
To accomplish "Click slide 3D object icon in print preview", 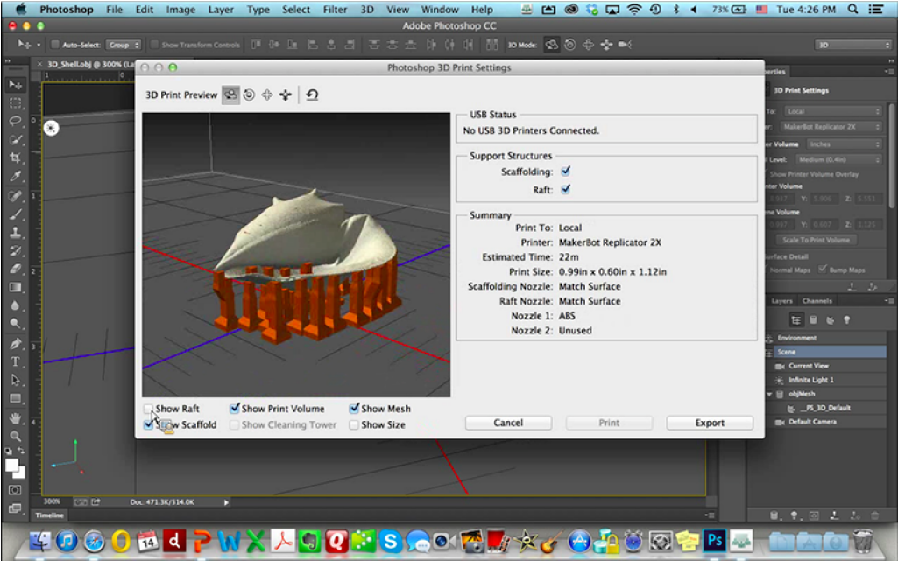I will coord(286,95).
